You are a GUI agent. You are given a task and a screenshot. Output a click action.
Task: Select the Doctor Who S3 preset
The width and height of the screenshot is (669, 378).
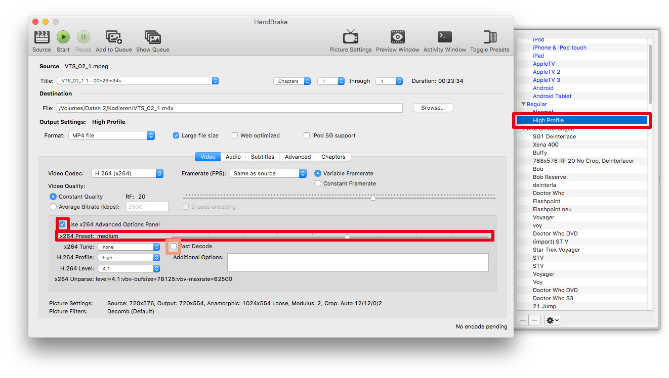pyautogui.click(x=553, y=298)
